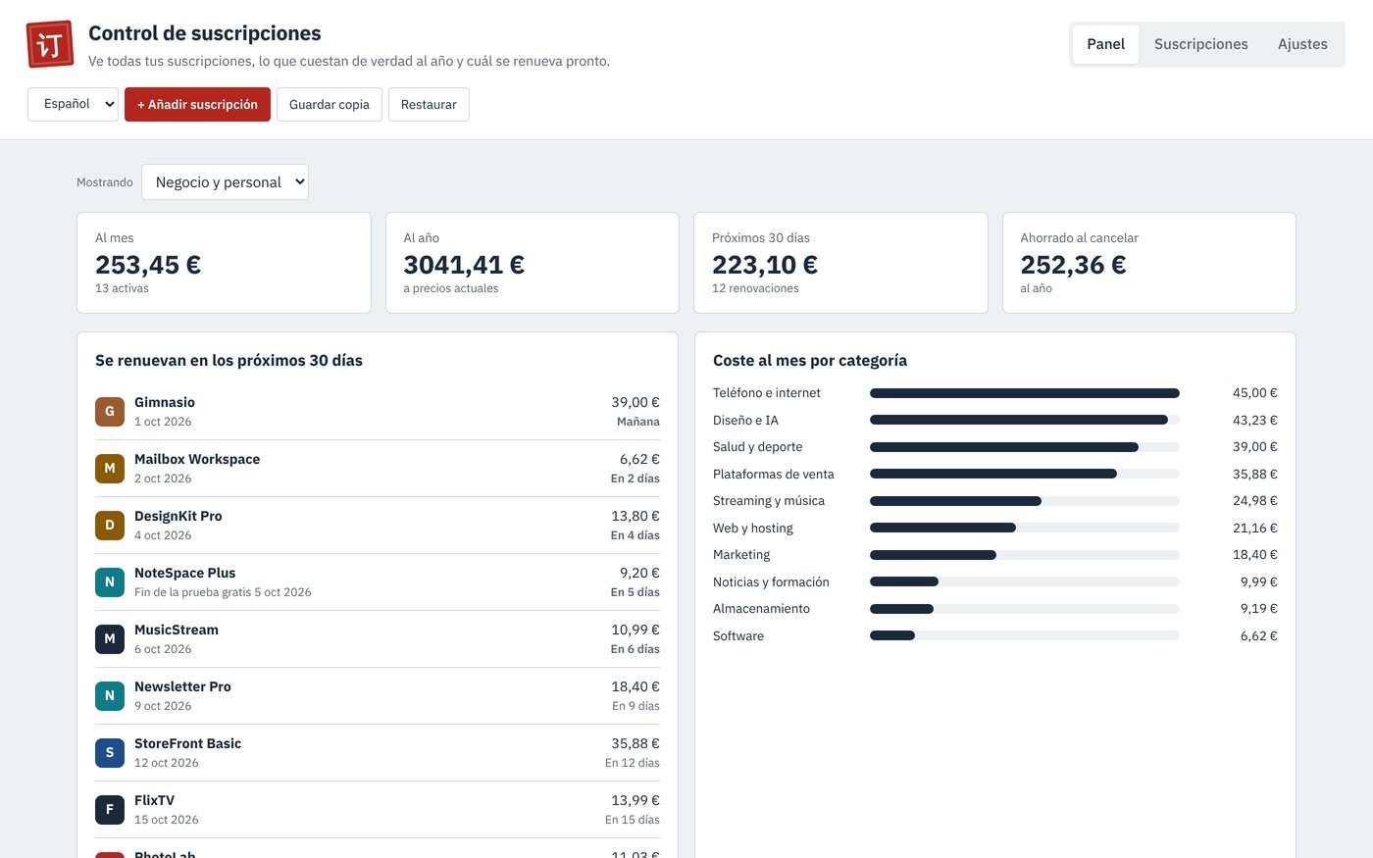Click the Restaurar button
Screen dimensions: 1373x858
point(429,104)
